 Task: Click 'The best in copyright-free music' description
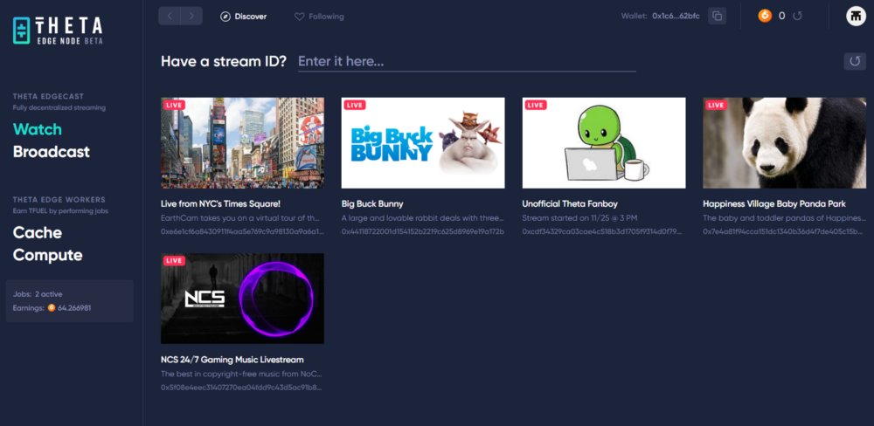241,374
